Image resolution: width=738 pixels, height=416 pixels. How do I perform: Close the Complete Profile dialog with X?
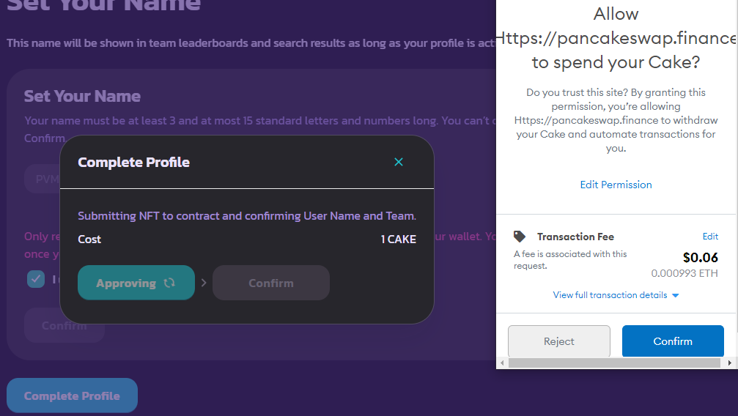[x=398, y=162]
